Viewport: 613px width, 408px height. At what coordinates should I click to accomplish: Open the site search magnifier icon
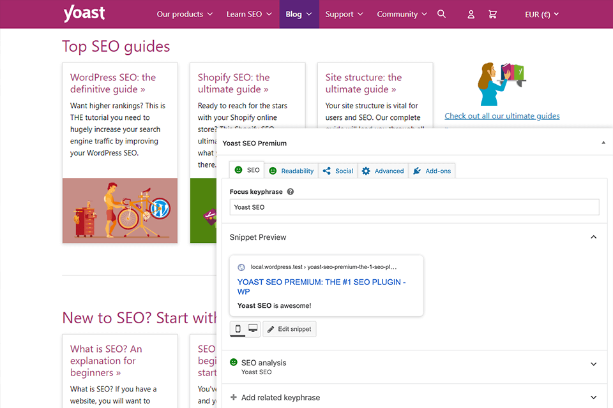coord(441,14)
